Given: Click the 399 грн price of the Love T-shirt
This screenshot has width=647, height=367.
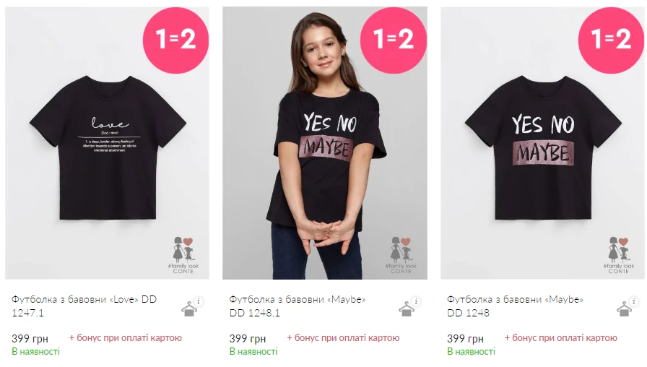Looking at the screenshot, I should click(30, 338).
